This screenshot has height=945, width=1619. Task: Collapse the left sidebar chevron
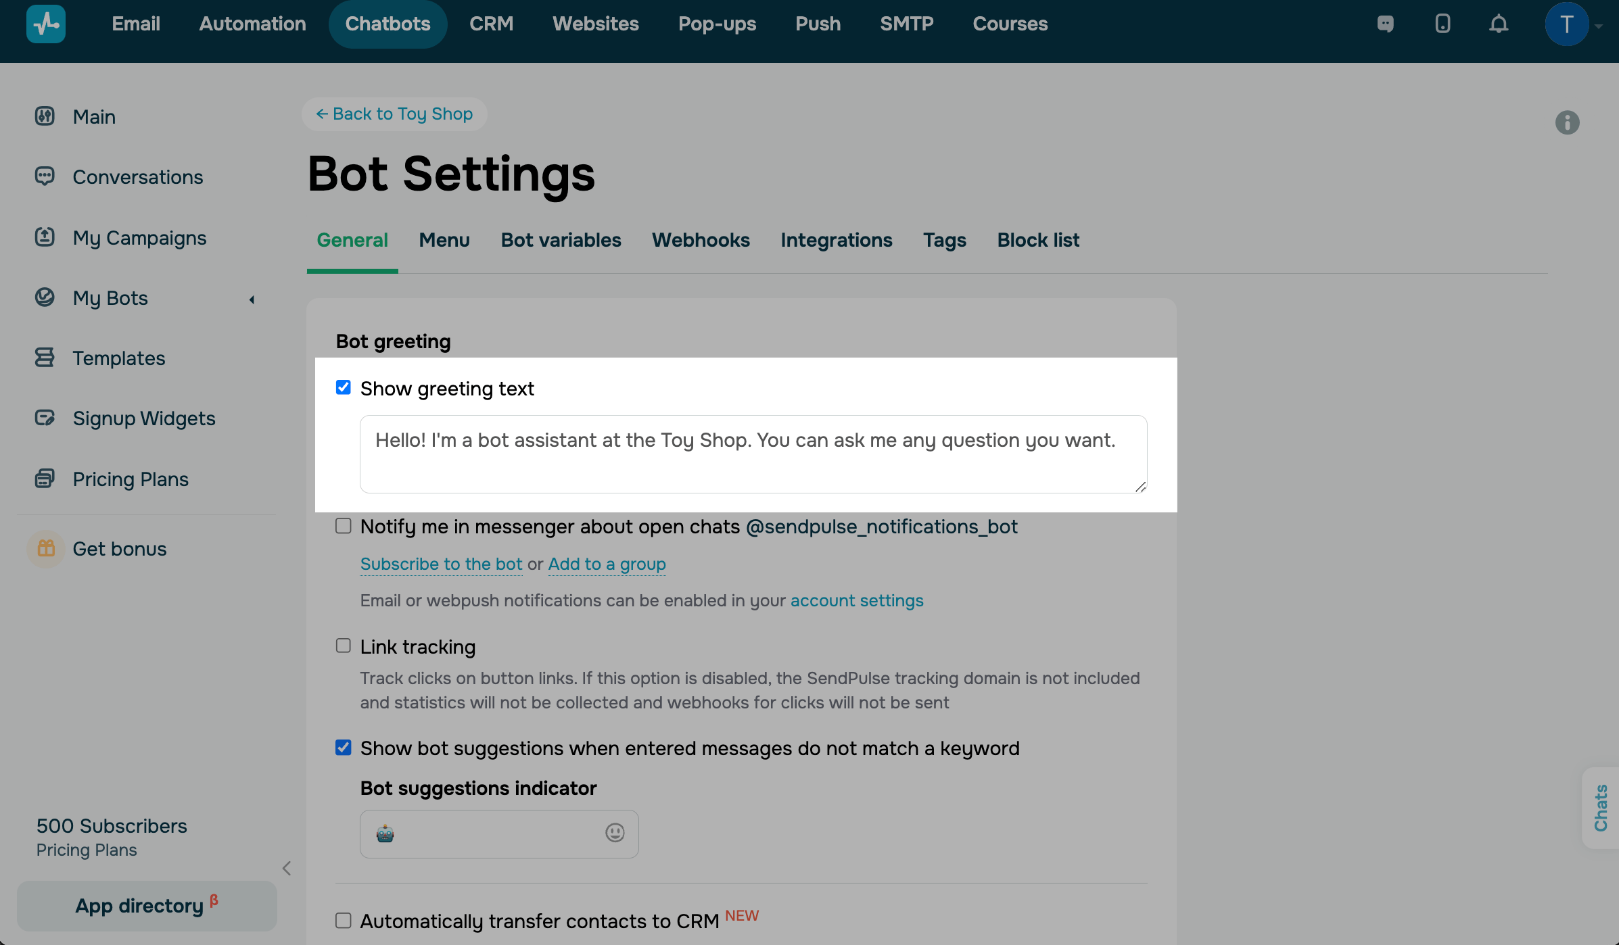pos(287,868)
